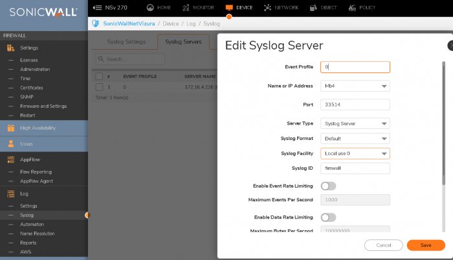
Task: Open Administration in the sidebar
Action: pos(35,70)
